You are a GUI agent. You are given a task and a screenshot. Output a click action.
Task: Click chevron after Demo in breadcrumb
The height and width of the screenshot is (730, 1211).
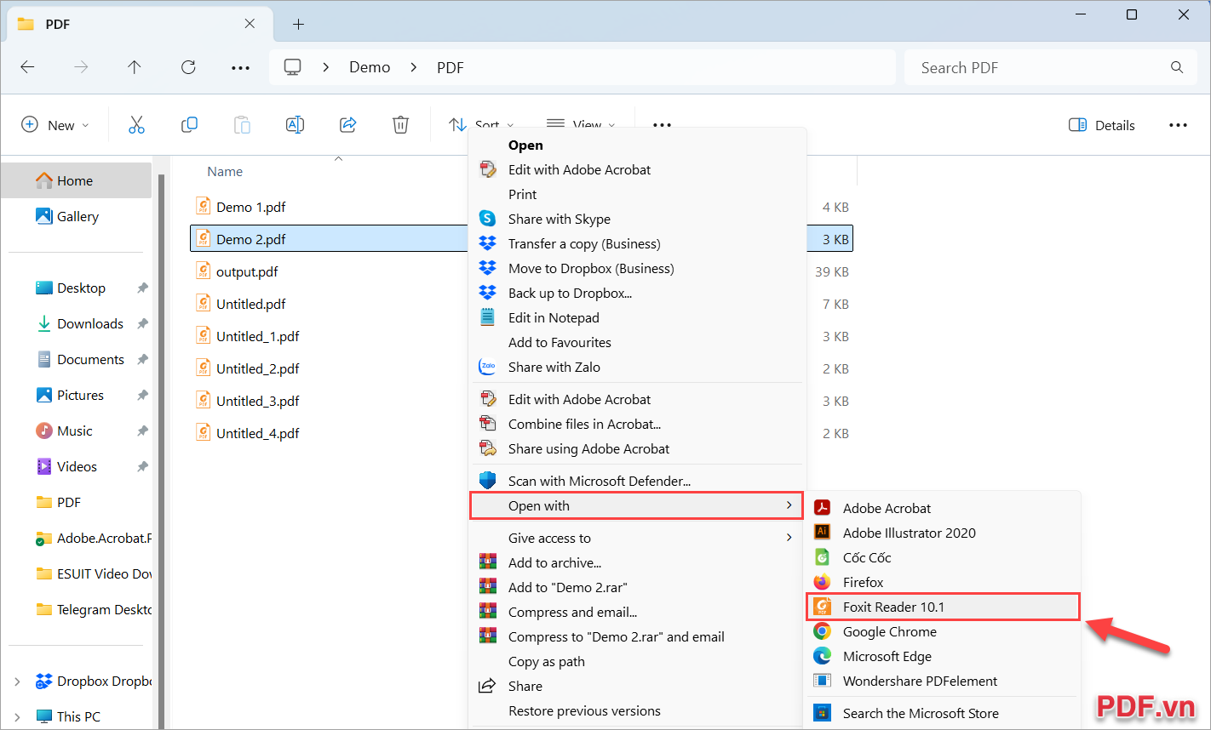point(414,67)
